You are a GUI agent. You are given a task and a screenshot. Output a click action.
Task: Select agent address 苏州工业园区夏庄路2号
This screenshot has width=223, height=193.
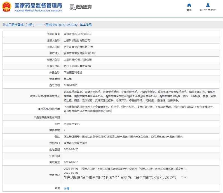[x=78, y=66]
